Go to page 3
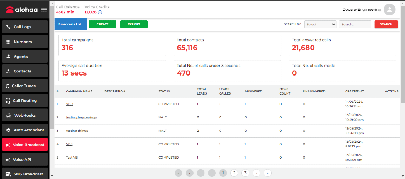 [245, 173]
